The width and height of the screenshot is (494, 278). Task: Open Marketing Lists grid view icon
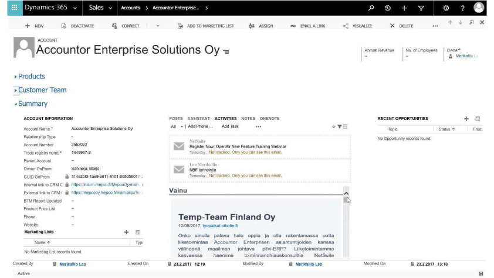(138, 232)
